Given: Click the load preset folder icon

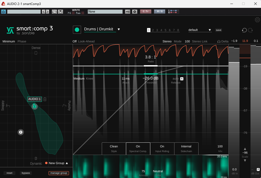Looking at the screenshot, I should click(x=54, y=12).
